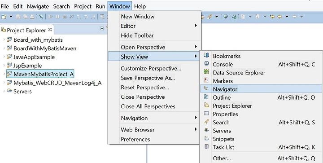Screen dimensions: 323x163
Task: Click the Servers view icon
Action: [x=206, y=130]
